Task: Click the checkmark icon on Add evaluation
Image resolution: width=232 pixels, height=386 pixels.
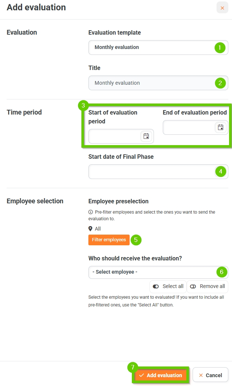Action: [x=141, y=375]
